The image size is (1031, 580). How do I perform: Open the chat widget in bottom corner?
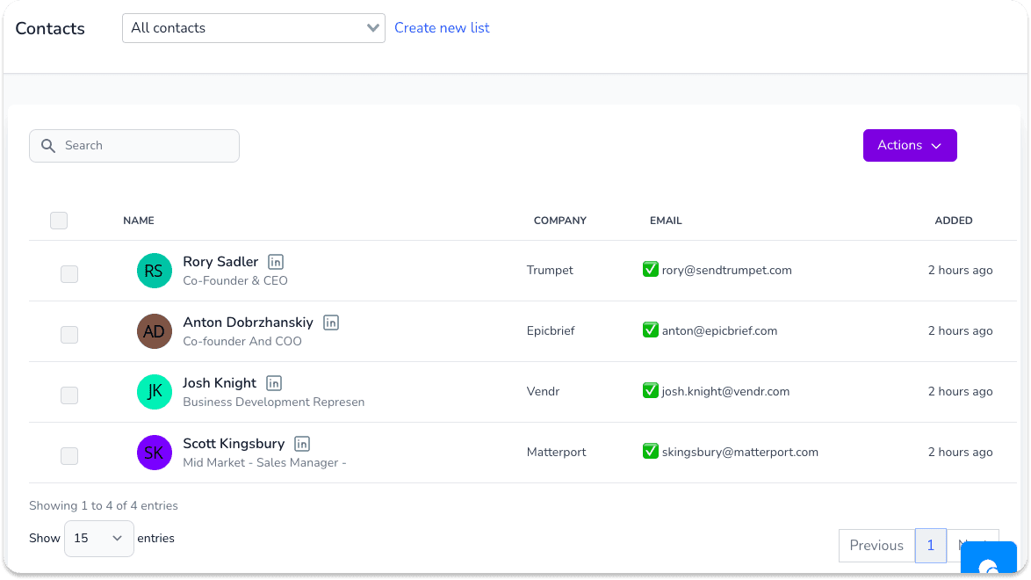point(988,558)
